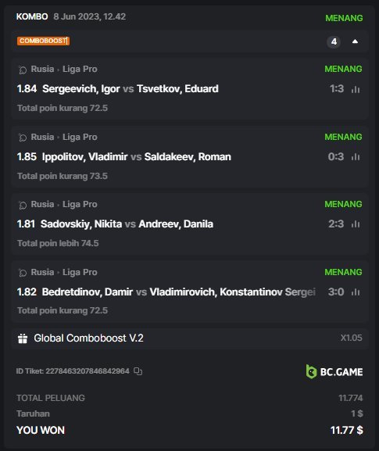The height and width of the screenshot is (451, 379).
Task: Open Sadovskiy, Nikita vs Andreev, Danila match
Action: point(127,224)
